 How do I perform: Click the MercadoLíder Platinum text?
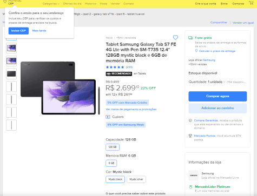(213, 187)
